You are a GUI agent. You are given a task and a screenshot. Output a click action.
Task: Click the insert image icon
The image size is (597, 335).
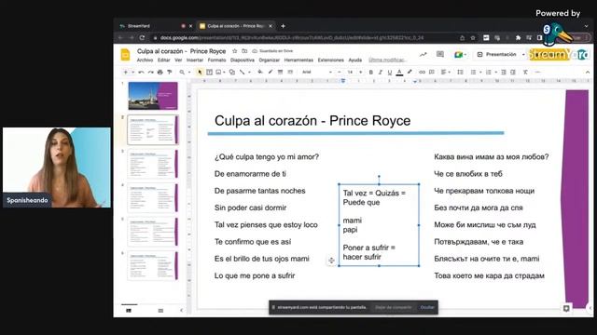218,73
